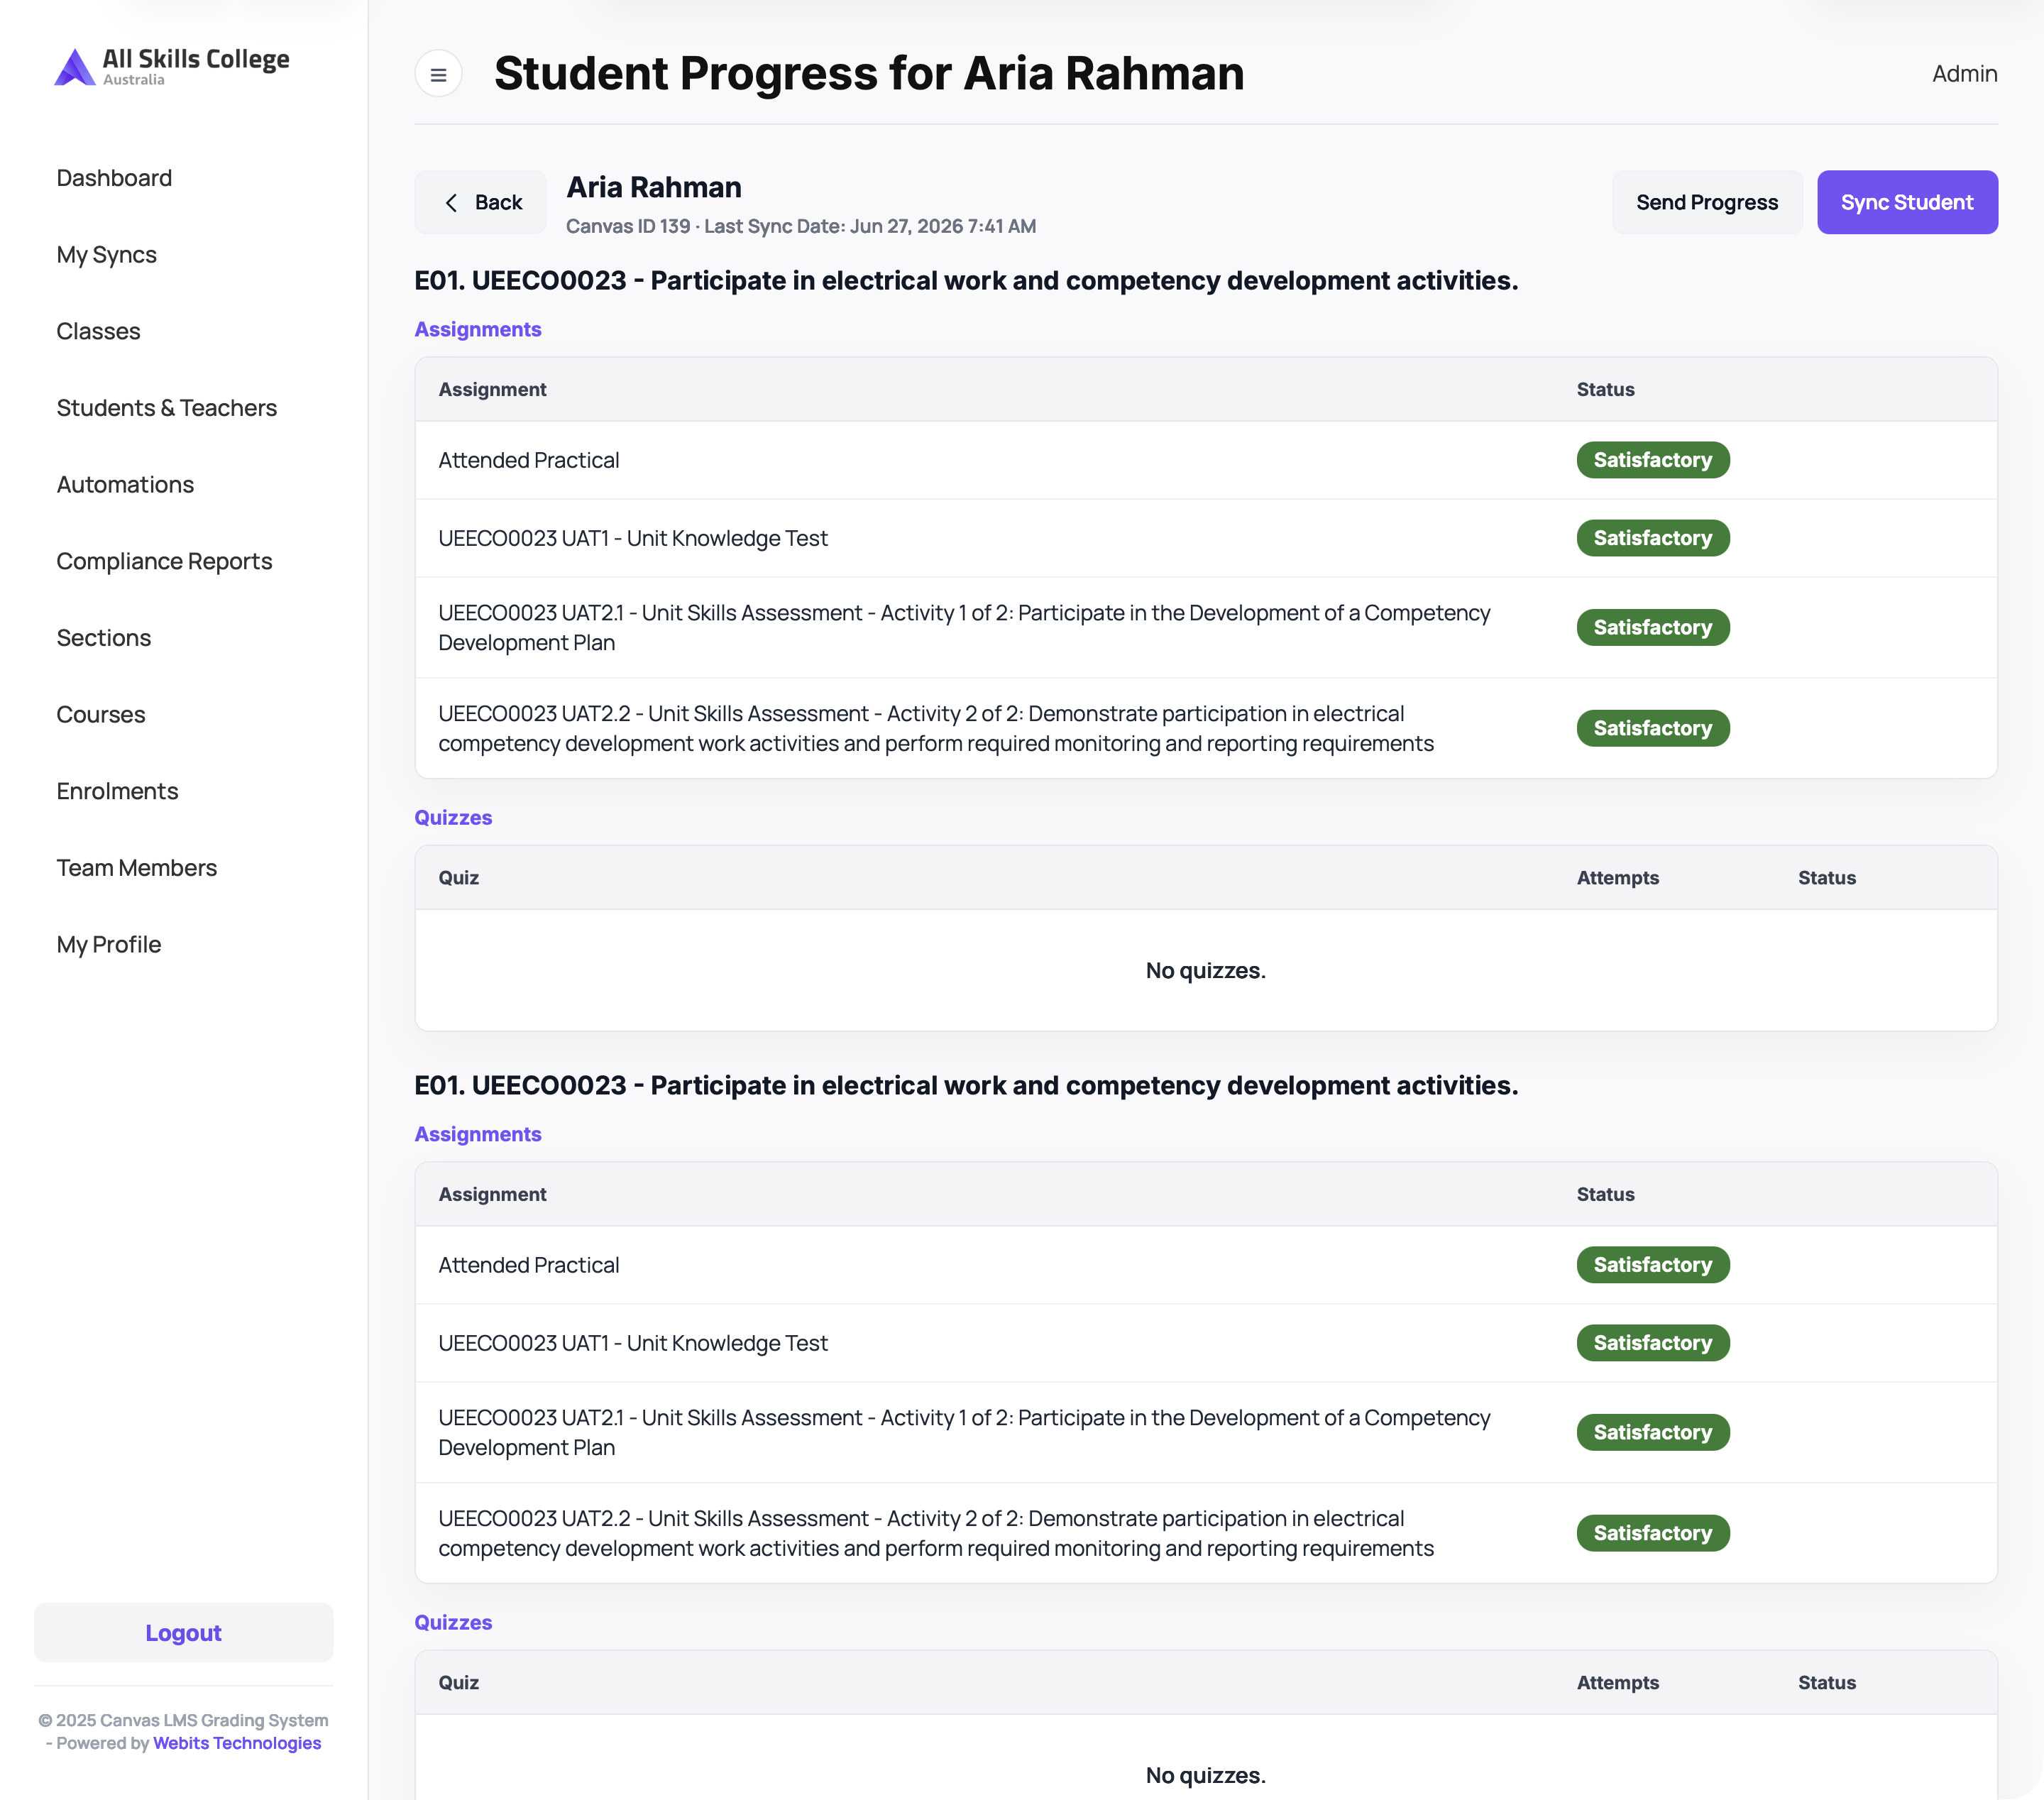2044x1800 pixels.
Task: Click Satisfactory badge of first UAT2.1 row
Action: [x=1652, y=628]
